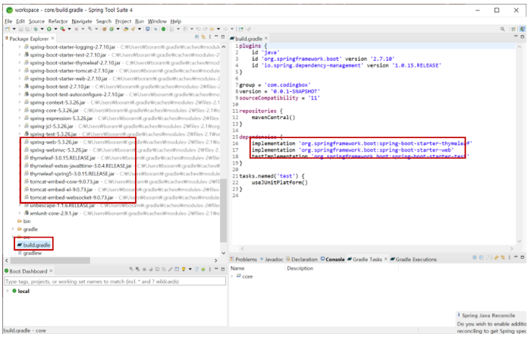The height and width of the screenshot is (337, 531).
Task: Click the Description column header in Gradle Tasks
Action: [x=300, y=268]
